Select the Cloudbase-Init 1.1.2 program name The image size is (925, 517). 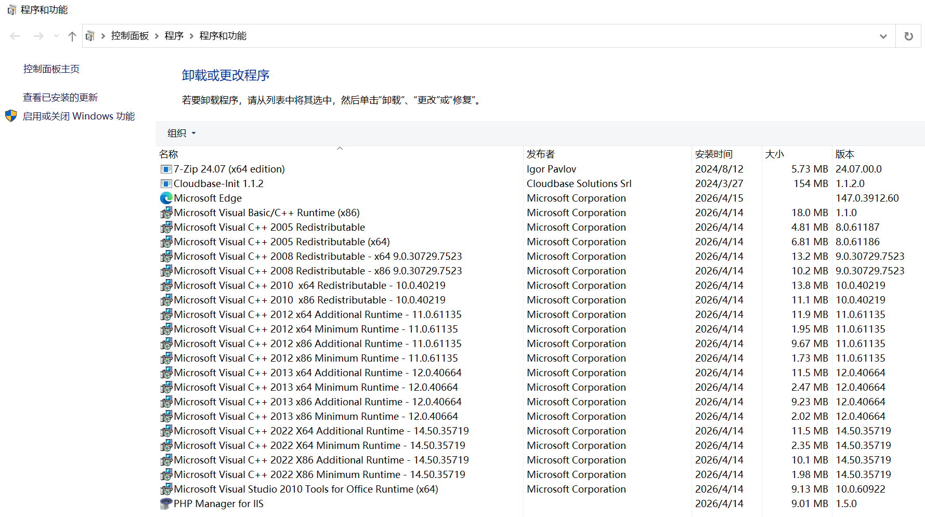218,184
